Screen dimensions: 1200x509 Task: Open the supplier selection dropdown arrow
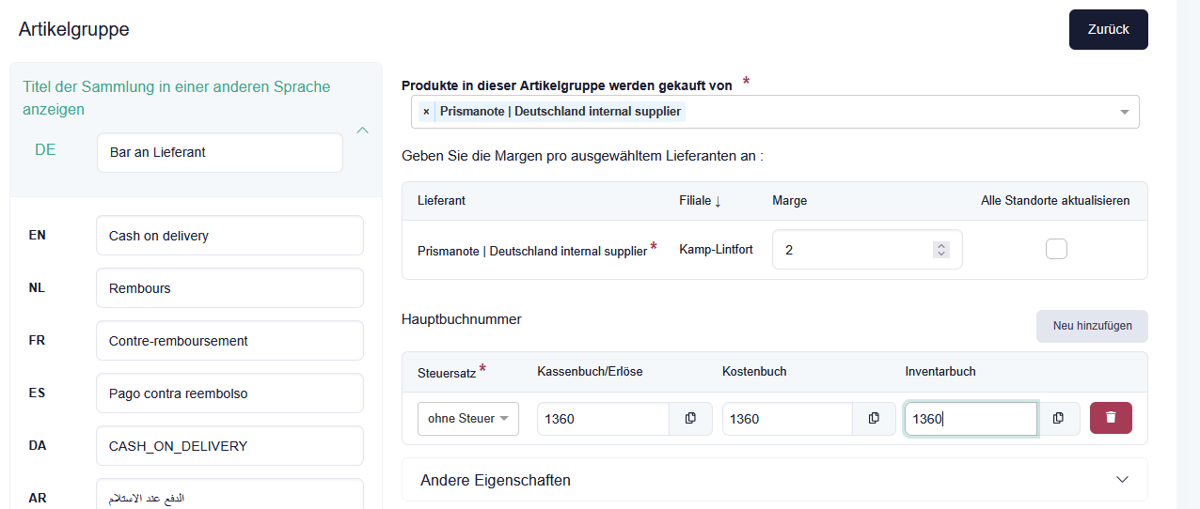click(1124, 112)
